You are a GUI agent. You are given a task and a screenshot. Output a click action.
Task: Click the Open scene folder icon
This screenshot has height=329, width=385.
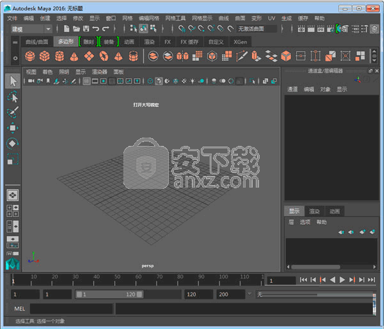76,29
